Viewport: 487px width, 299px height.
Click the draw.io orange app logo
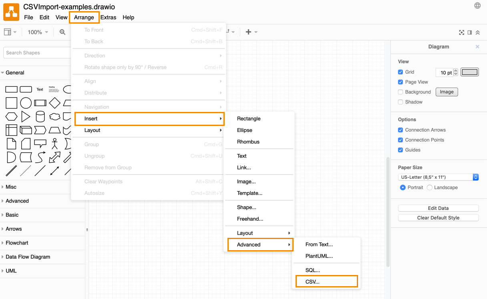[x=11, y=12]
